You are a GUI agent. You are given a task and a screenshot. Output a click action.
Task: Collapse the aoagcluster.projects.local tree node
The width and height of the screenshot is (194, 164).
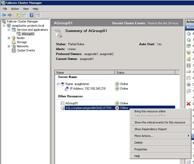point(4,26)
